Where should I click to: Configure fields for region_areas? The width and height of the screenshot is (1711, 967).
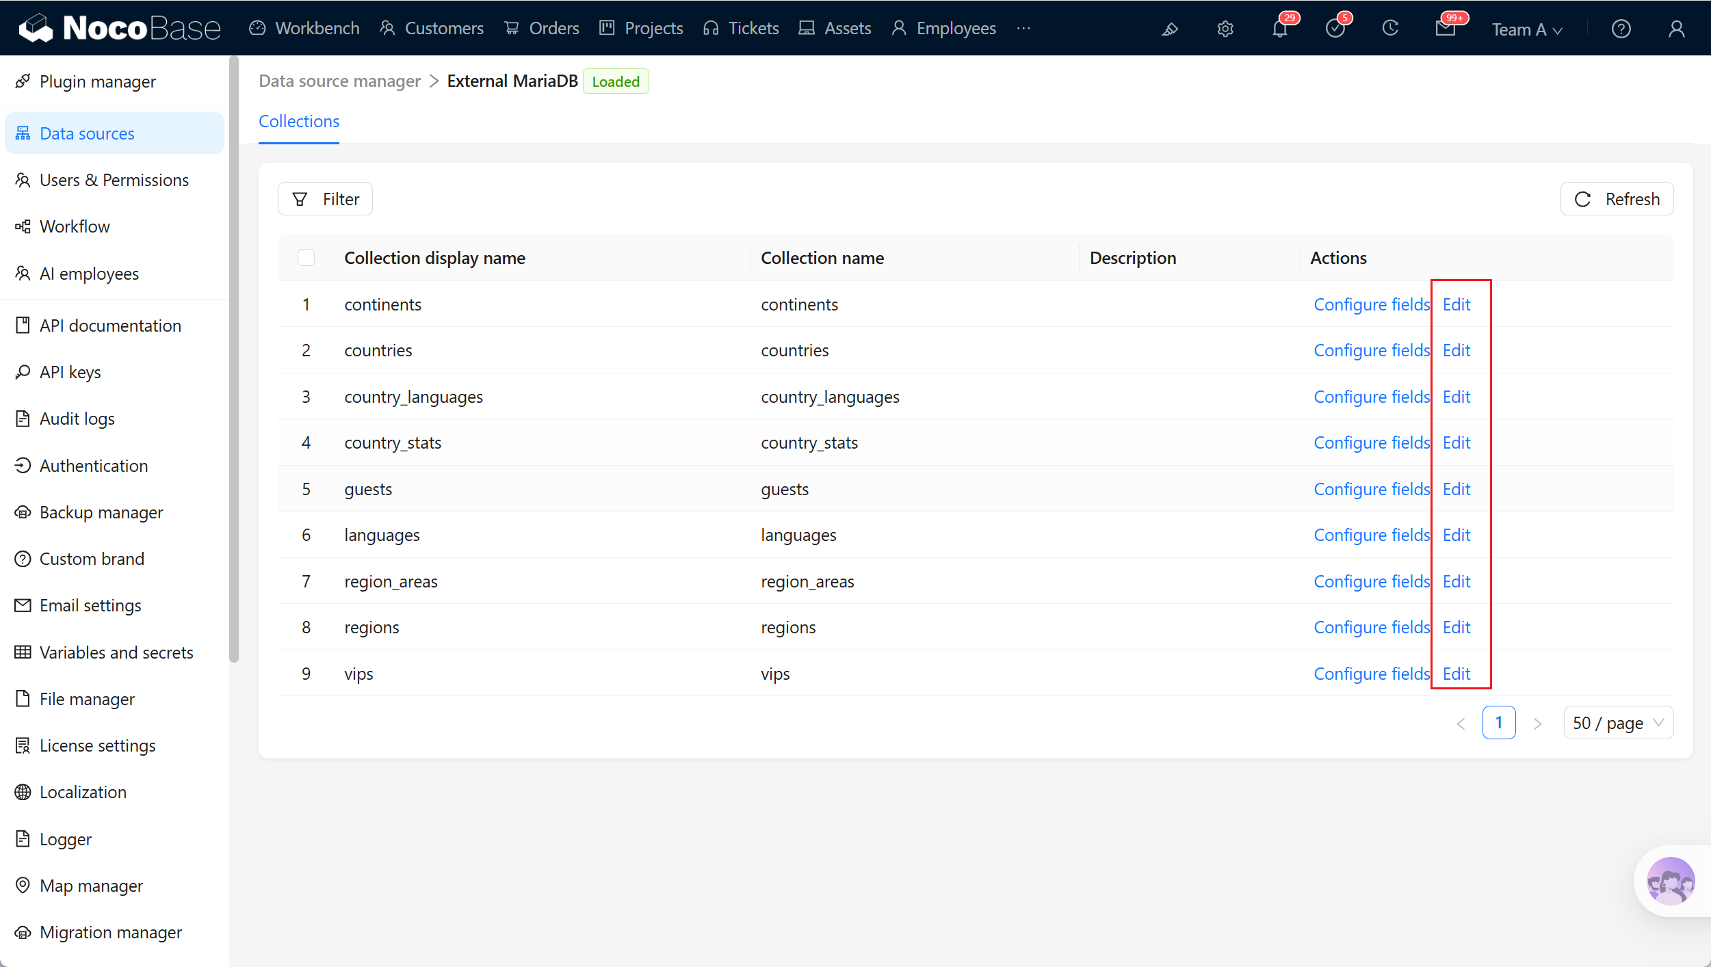[1372, 581]
